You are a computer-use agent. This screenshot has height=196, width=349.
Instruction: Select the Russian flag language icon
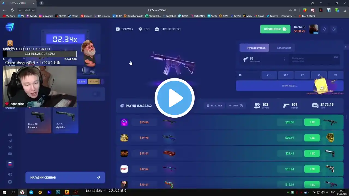pyautogui.click(x=10, y=164)
